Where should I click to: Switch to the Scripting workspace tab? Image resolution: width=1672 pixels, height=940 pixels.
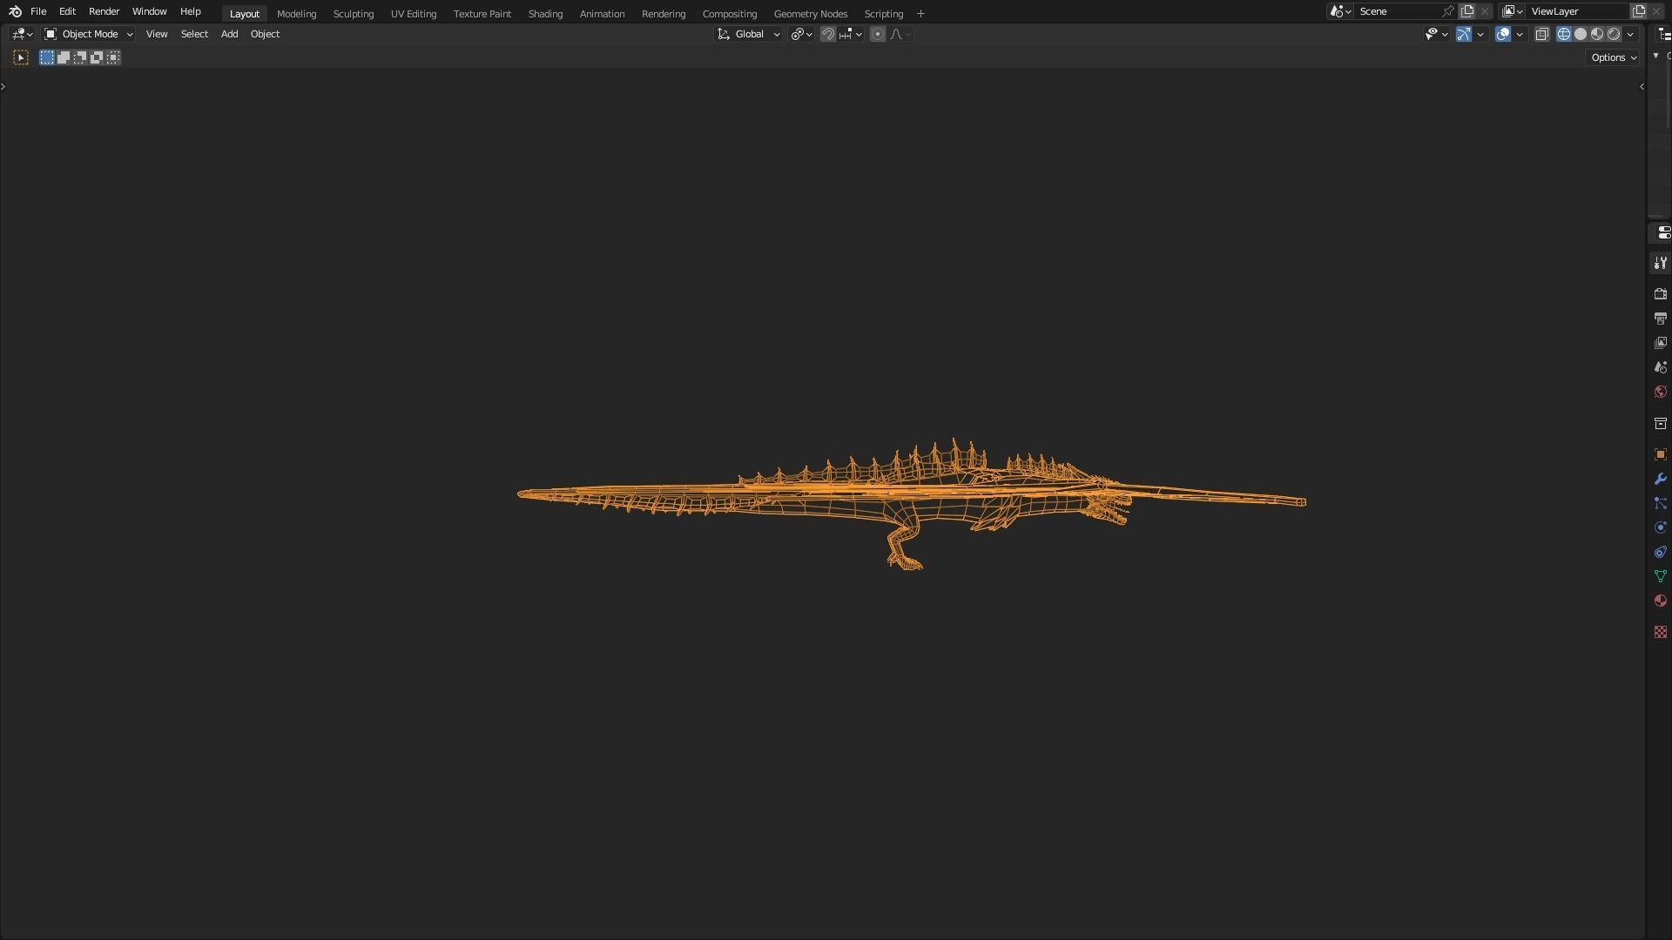point(883,14)
